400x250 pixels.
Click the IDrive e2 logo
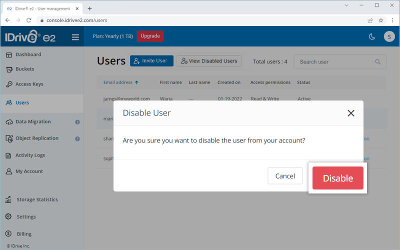(30, 36)
